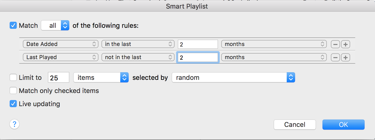375x140 pixels.
Task: Add a rule after Date Added row
Action: click(345, 44)
